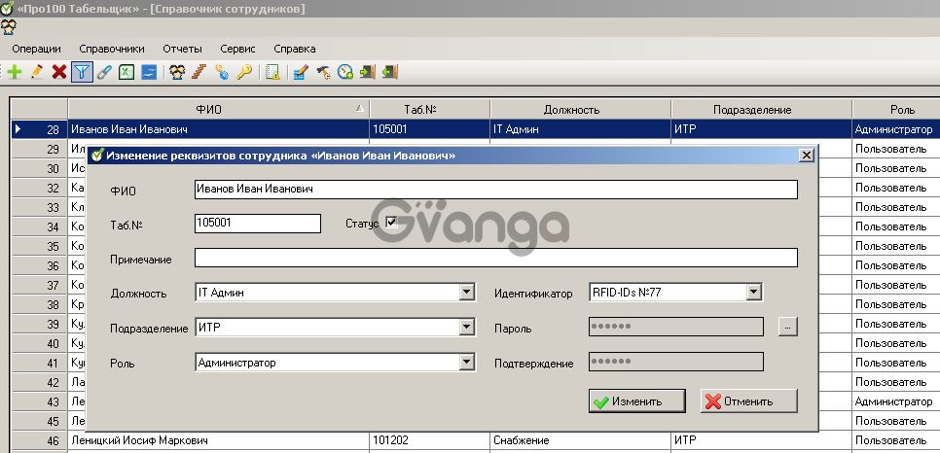The height and width of the screenshot is (453, 940).
Task: Expand the Должность dropdown
Action: click(465, 293)
